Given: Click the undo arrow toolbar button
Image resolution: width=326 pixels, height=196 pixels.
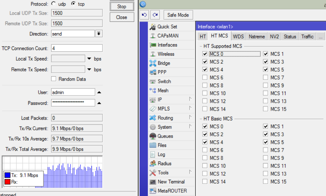Looking at the screenshot, I should coord(144,15).
